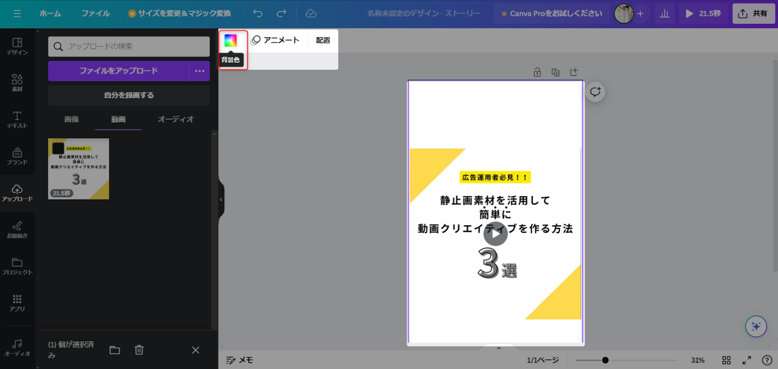Viewport: 778px width, 369px height.
Task: Delete selected upload with trash icon
Action: pyautogui.click(x=139, y=350)
